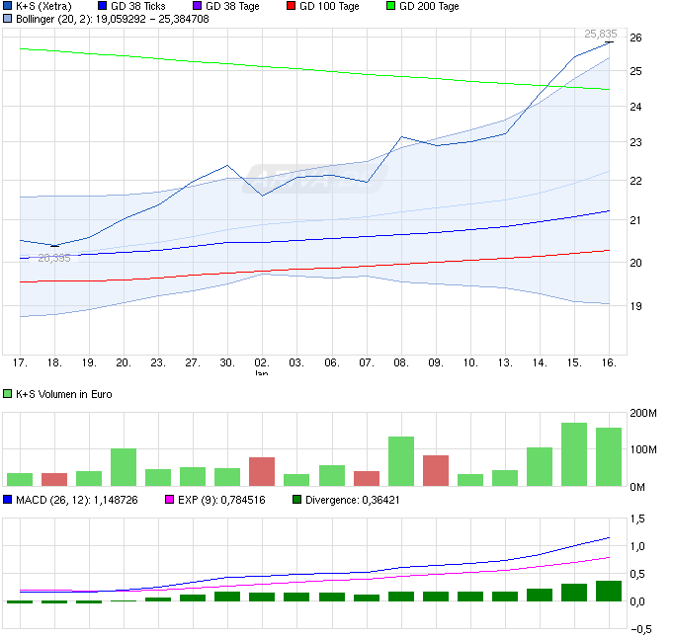Click the green GD 200 Tage legend swatch
Screen dimensions: 673x639
(389, 6)
